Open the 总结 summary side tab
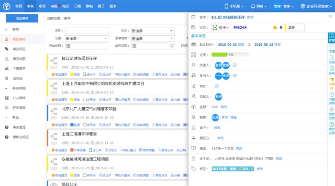This screenshot has height=186, width=335. click(x=331, y=71)
